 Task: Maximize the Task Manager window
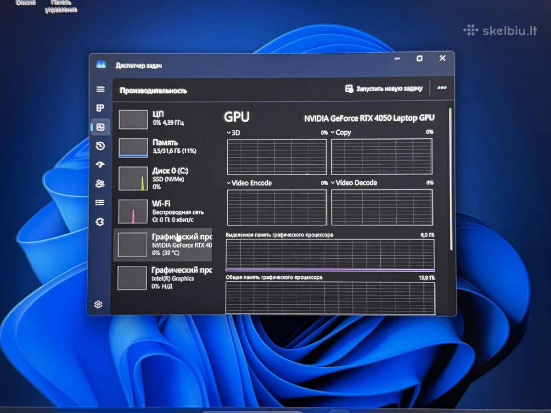[x=419, y=58]
